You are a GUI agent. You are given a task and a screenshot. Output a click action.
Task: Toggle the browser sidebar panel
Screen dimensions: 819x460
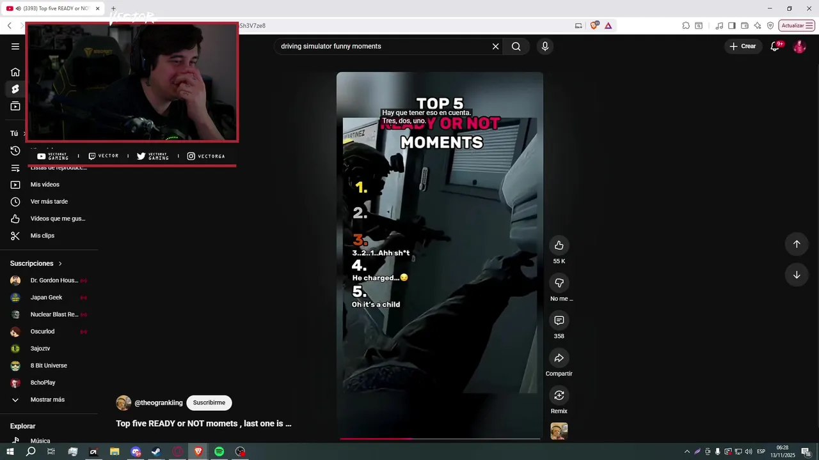pos(732,26)
